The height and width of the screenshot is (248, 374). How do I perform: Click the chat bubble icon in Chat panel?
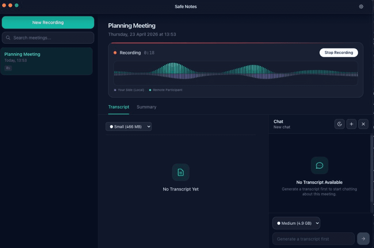319,165
